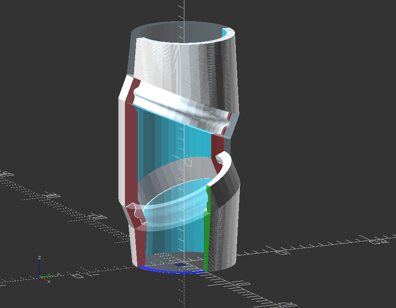
Task: Click the small blue marker near the model base
Action: 180,264
